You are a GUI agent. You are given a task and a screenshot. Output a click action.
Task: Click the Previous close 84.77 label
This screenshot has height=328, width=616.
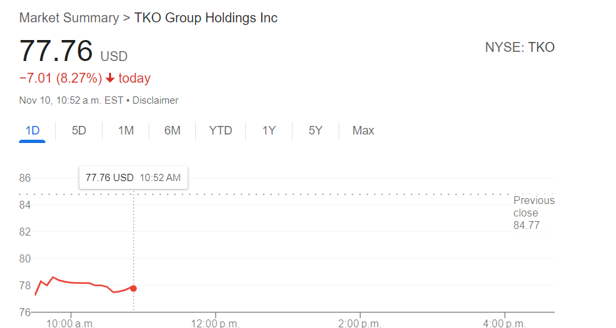tap(533, 213)
